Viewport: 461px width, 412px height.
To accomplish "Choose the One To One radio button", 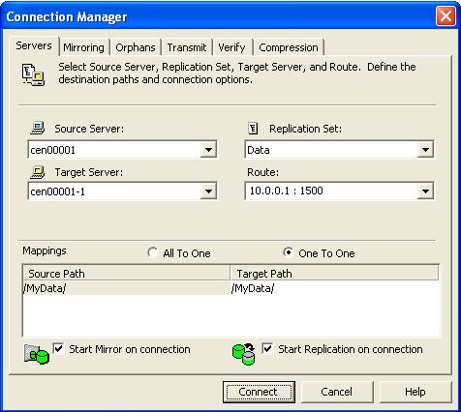I will tap(288, 252).
